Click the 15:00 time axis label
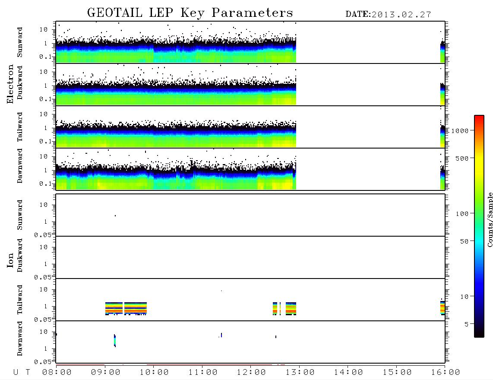Image resolution: width=493 pixels, height=380 pixels. [397, 373]
